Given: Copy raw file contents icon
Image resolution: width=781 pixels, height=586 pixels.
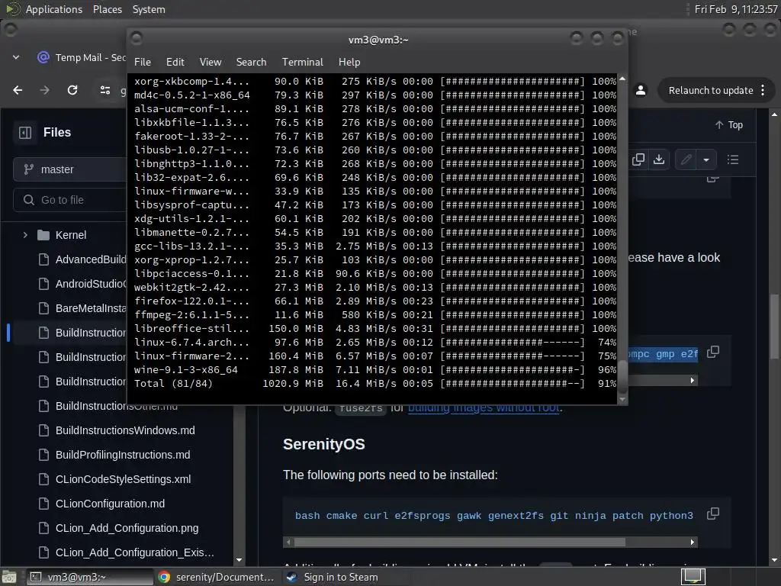Looking at the screenshot, I should (638, 159).
